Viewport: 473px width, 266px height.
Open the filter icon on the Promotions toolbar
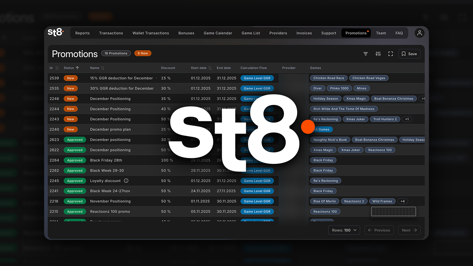click(x=366, y=54)
